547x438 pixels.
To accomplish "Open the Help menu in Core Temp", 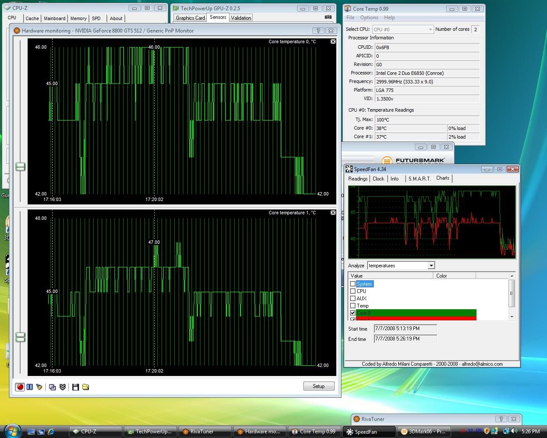I will pyautogui.click(x=389, y=18).
